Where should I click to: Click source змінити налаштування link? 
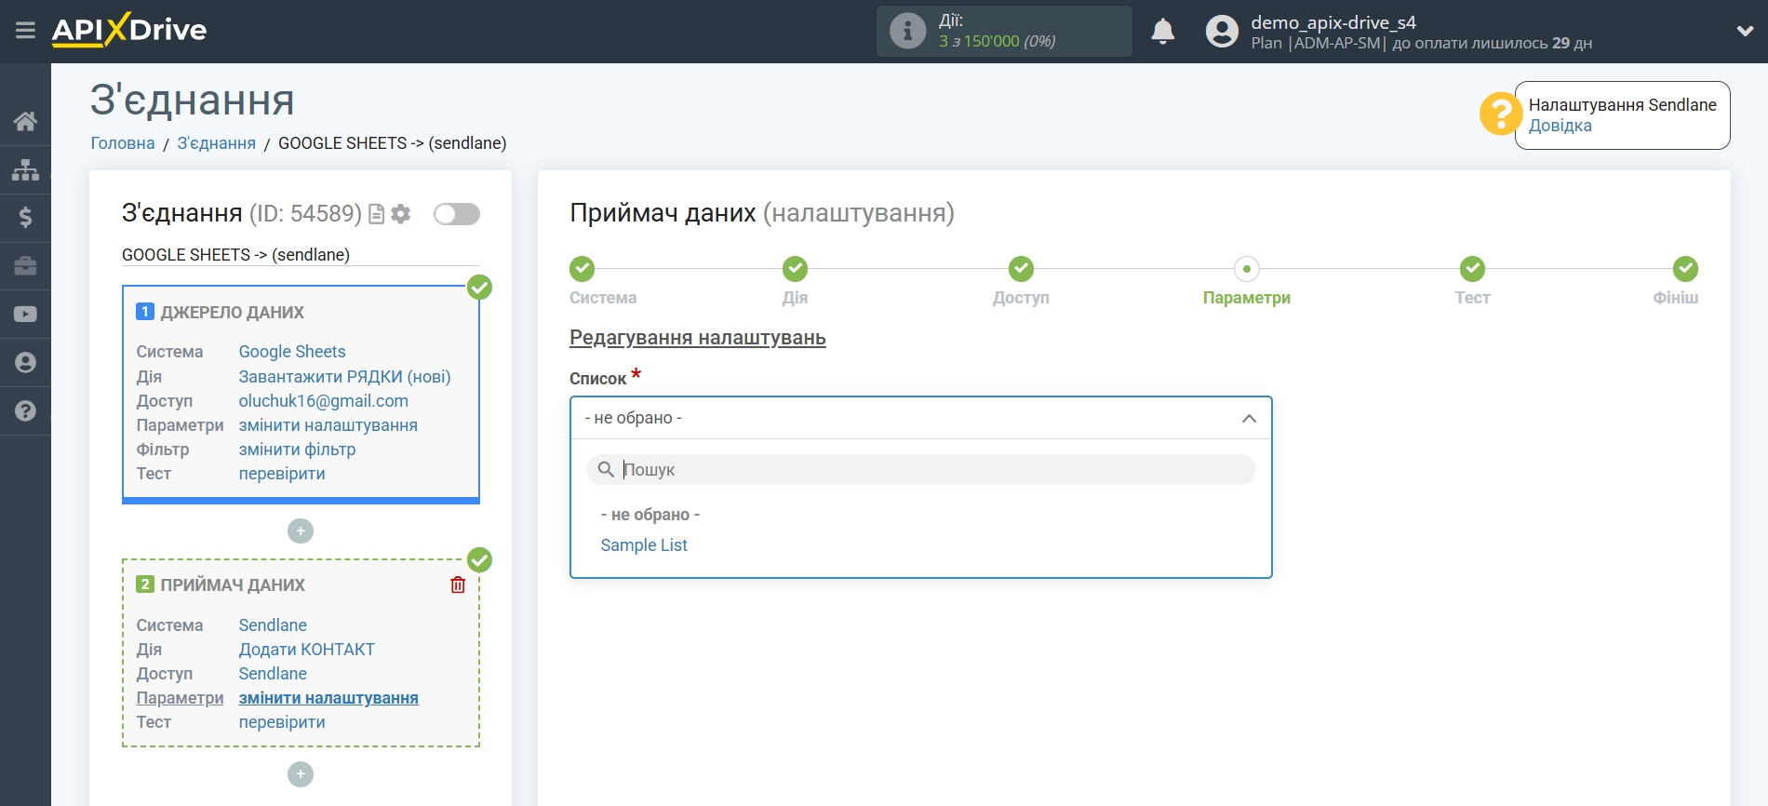[328, 425]
